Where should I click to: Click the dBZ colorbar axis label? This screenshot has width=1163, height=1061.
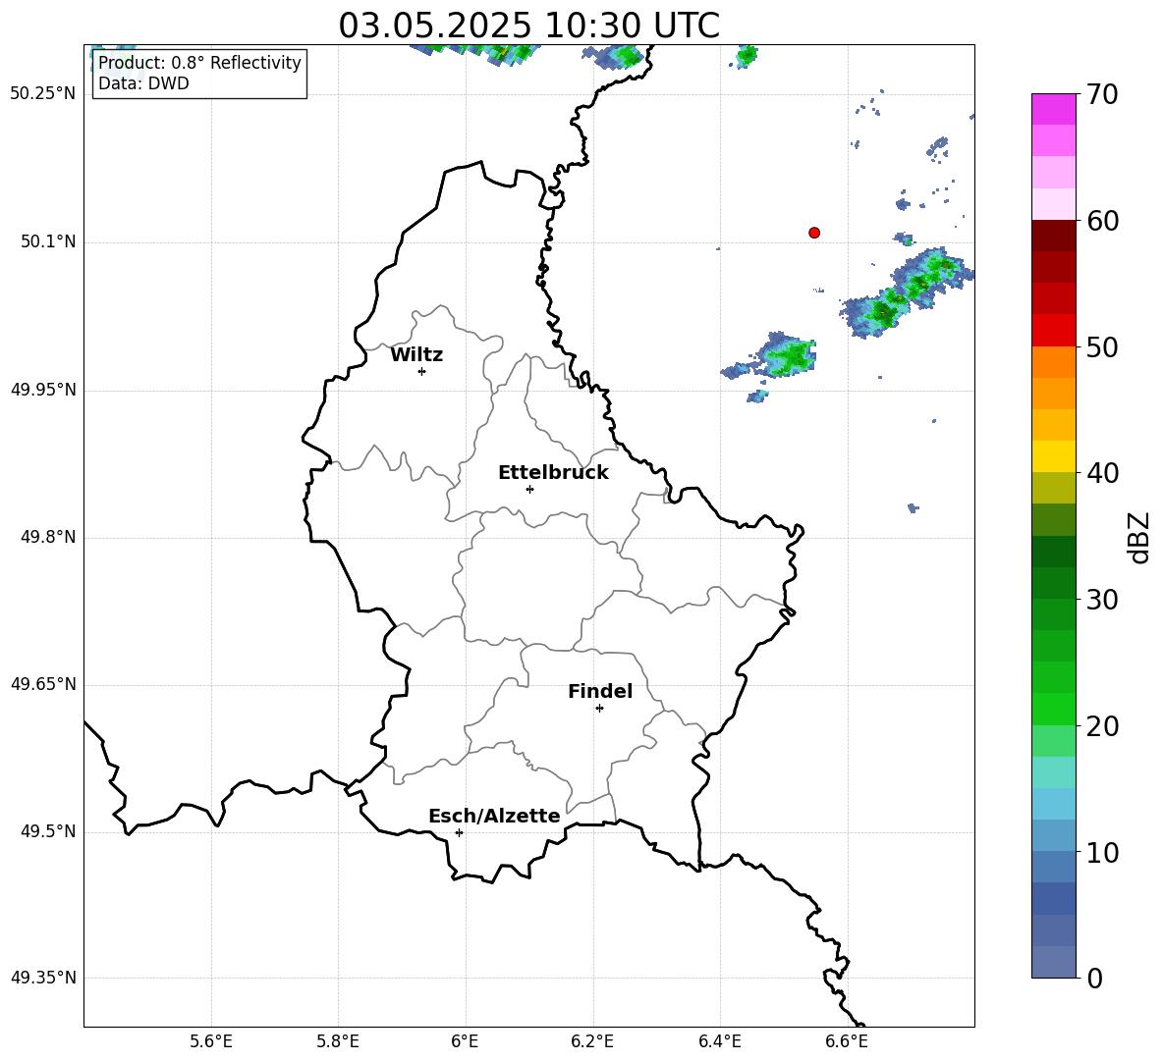1138,537
